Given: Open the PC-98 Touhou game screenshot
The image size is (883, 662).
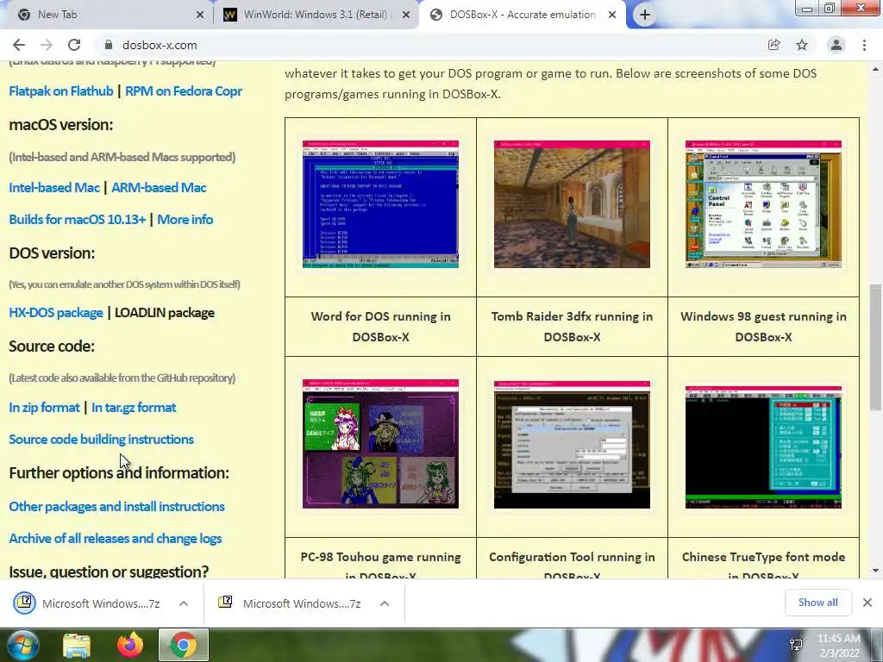Looking at the screenshot, I should (380, 444).
